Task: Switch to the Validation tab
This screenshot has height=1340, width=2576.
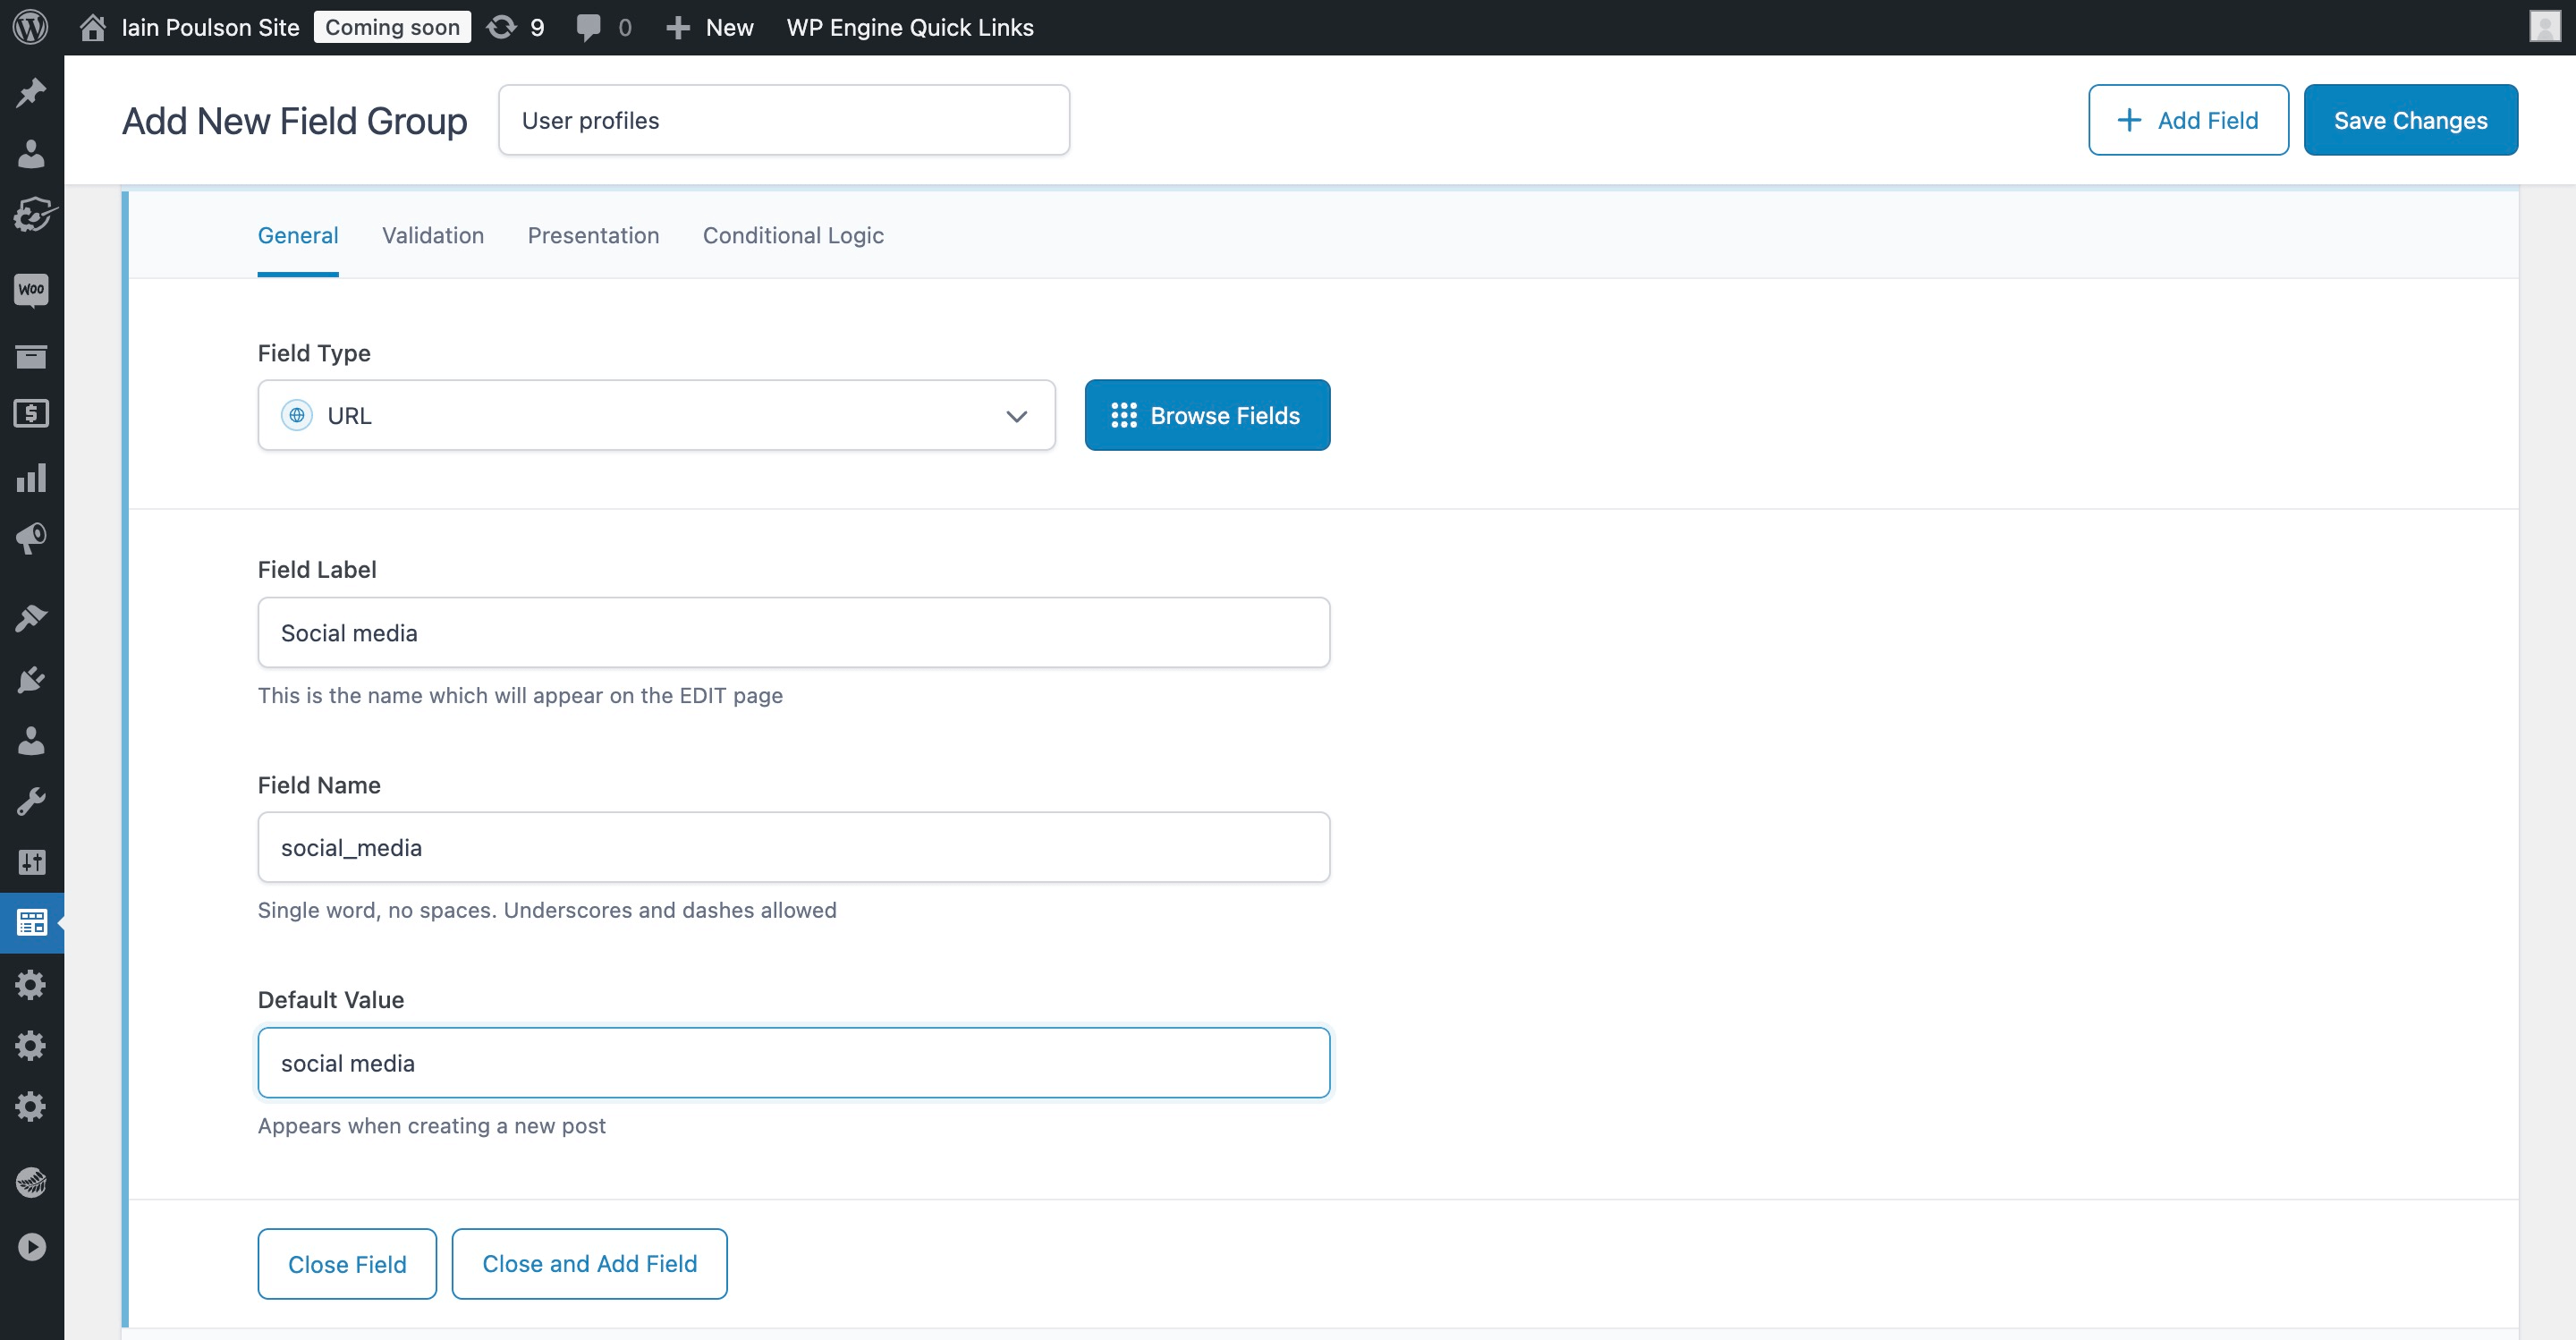Action: [431, 235]
